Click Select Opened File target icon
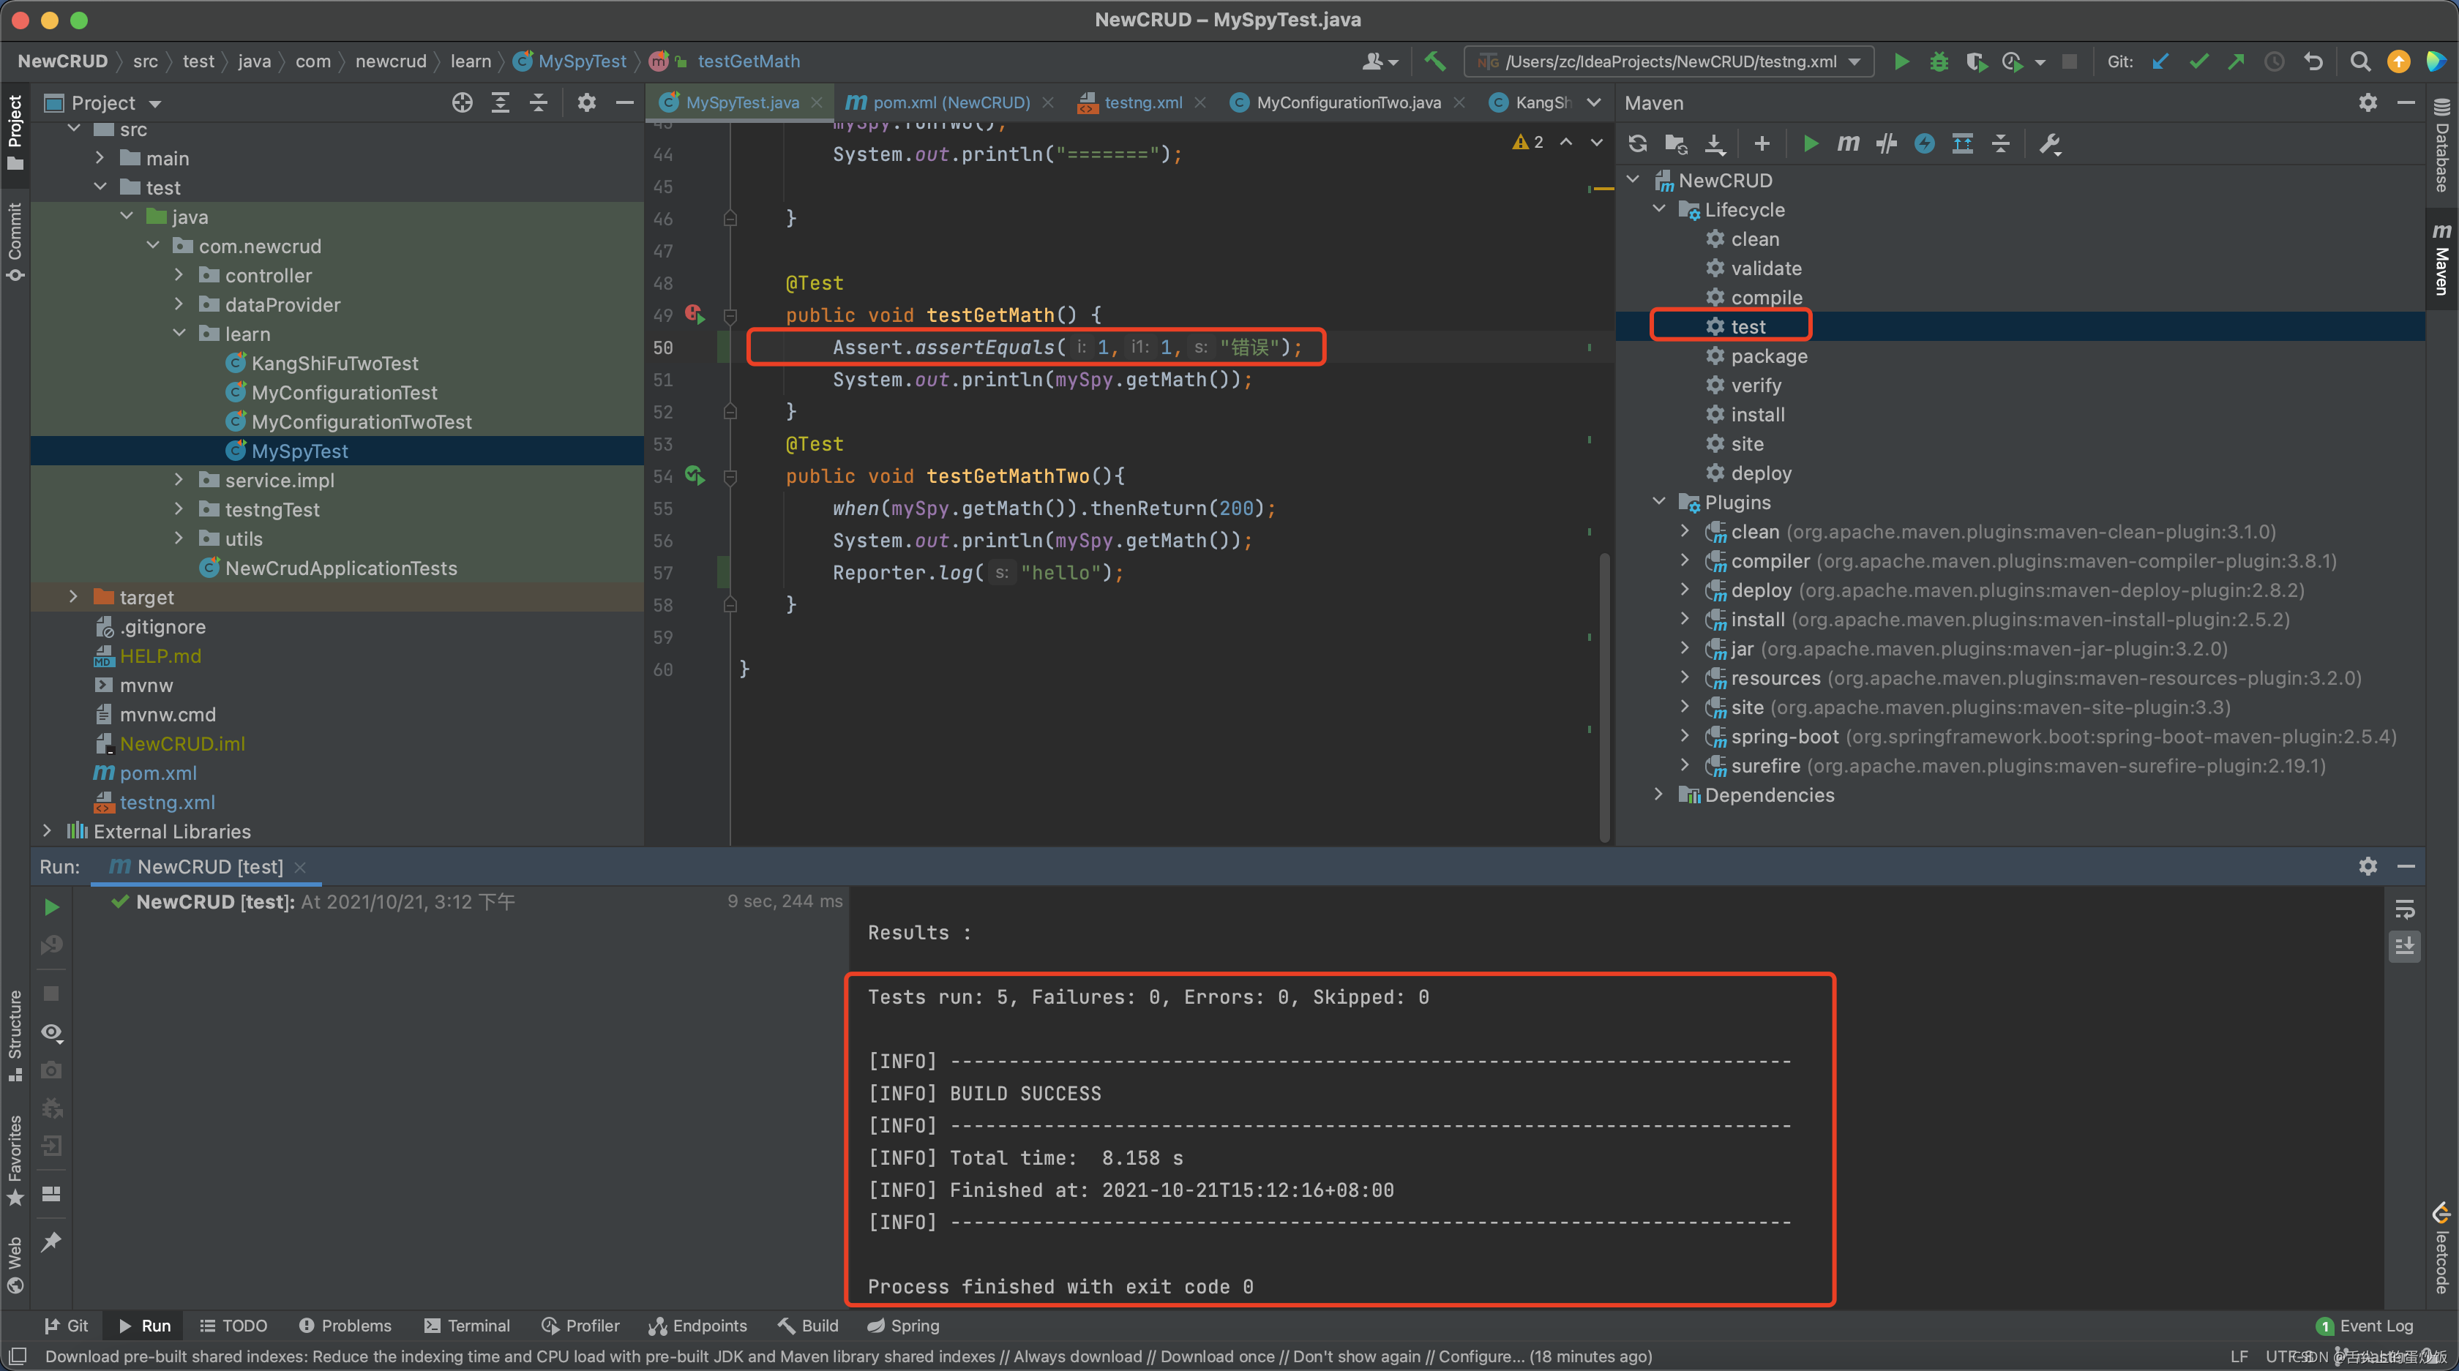2459x1371 pixels. pyautogui.click(x=462, y=102)
